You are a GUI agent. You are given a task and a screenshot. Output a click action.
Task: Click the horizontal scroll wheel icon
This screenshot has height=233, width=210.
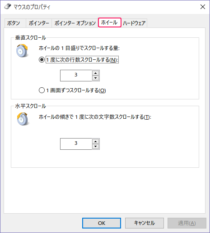tap(23, 119)
